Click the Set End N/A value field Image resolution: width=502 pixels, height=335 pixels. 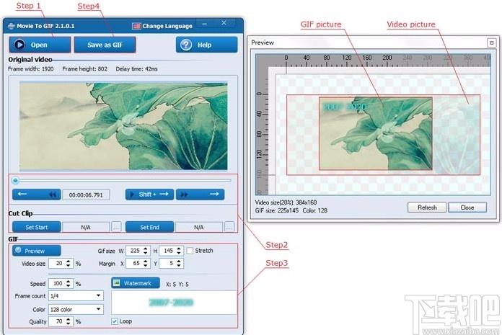(x=199, y=227)
